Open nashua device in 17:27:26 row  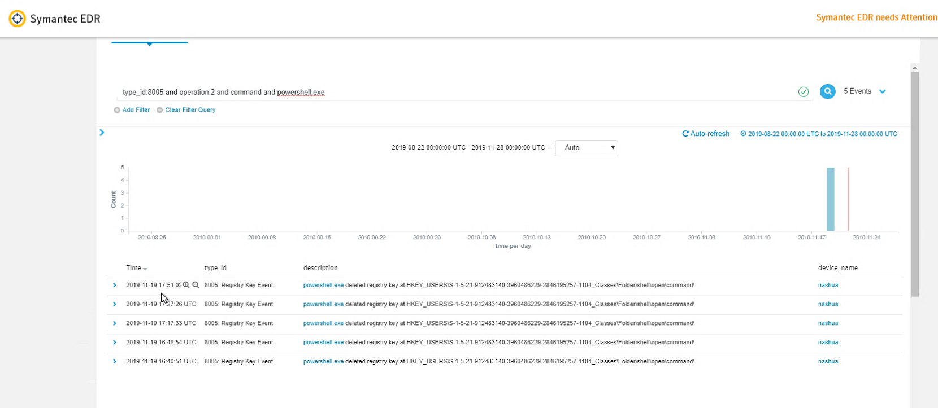pos(828,304)
